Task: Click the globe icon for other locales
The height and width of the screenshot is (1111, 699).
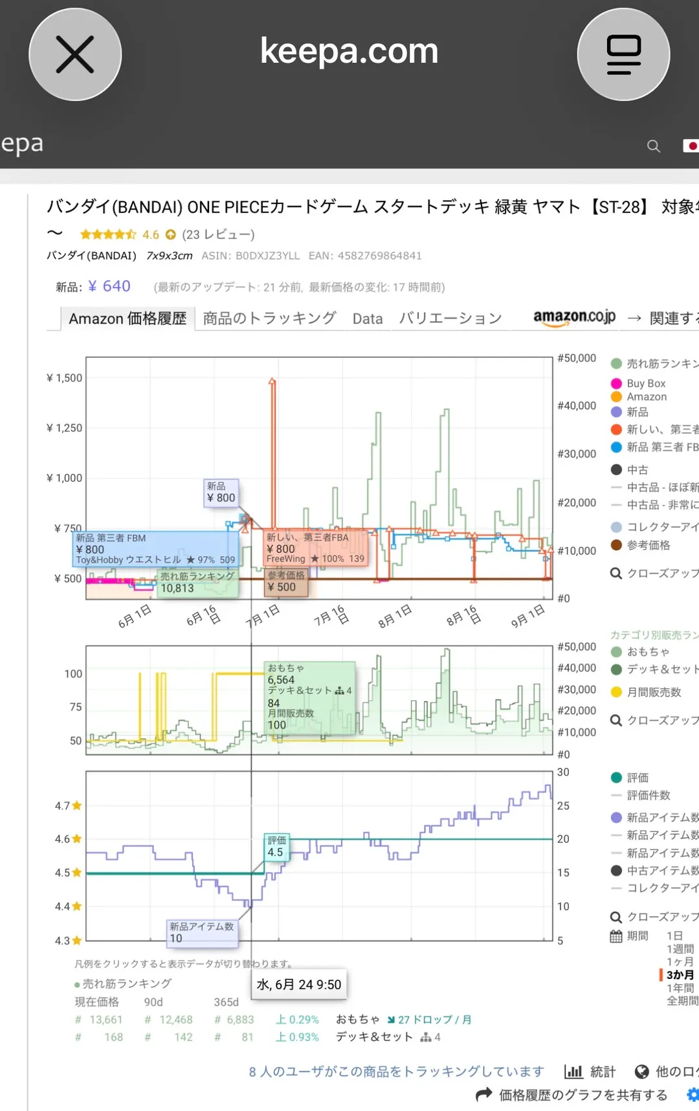Action: click(x=641, y=1072)
